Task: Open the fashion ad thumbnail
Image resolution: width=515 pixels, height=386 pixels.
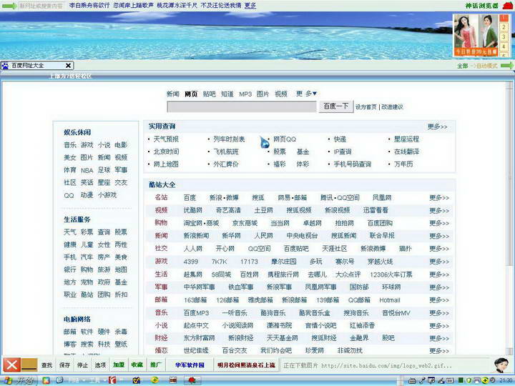Action: click(x=476, y=35)
